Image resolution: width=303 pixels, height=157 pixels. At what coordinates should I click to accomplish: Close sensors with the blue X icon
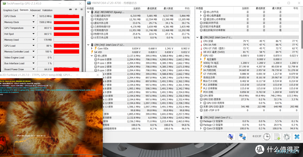pyautogui.click(x=297, y=137)
